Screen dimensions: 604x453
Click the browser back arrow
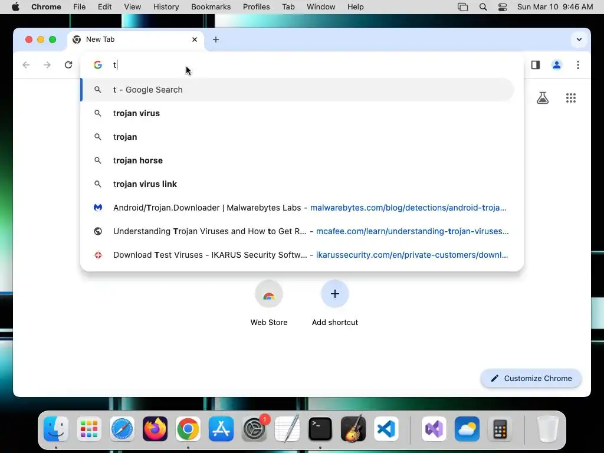pyautogui.click(x=26, y=65)
